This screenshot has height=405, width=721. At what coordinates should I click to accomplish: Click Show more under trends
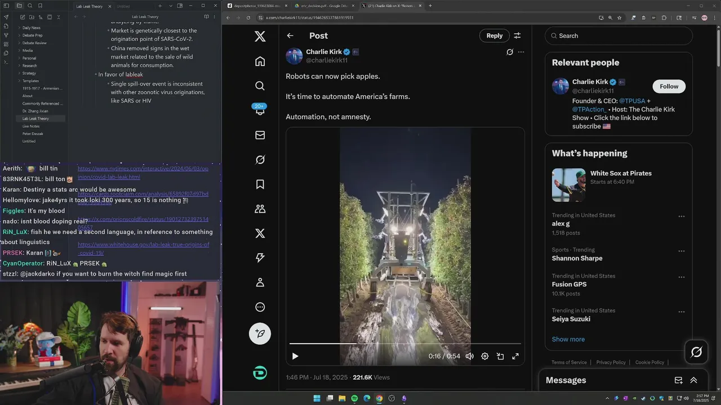[x=568, y=339]
